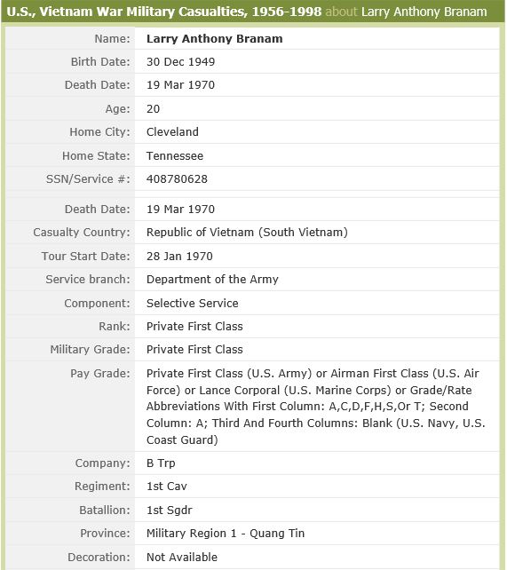Image resolution: width=507 pixels, height=570 pixels.
Task: Click the Rank value Private First Class
Action: click(194, 327)
